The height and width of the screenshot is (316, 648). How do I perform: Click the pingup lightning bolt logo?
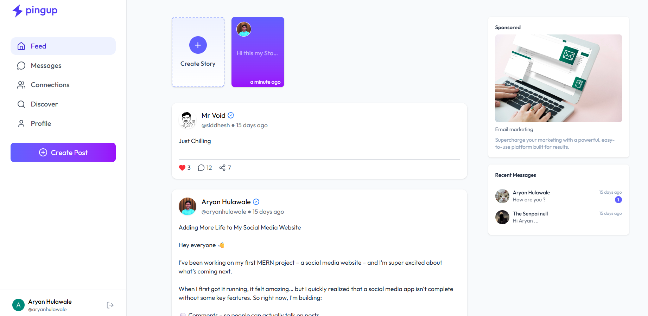coord(18,11)
